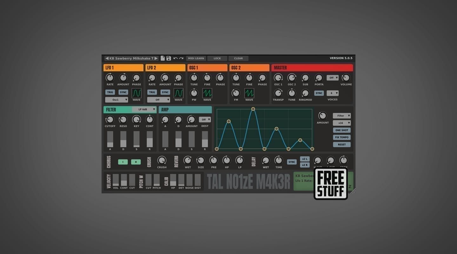Switch the OSC 1 saw waveform
Screen dimensions: 457x254
(207, 93)
